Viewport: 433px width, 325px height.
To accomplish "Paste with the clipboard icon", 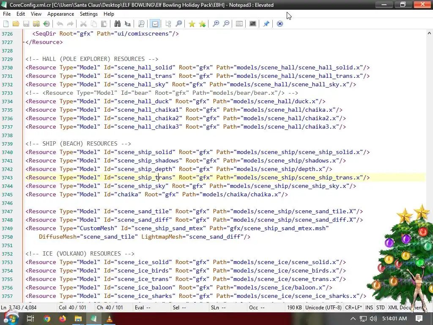I will [104, 24].
